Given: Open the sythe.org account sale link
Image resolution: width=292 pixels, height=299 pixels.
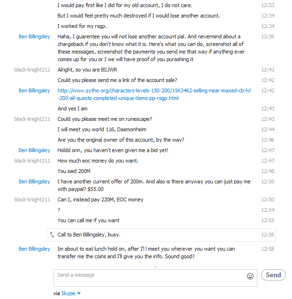Looking at the screenshot, I should pos(118,94).
